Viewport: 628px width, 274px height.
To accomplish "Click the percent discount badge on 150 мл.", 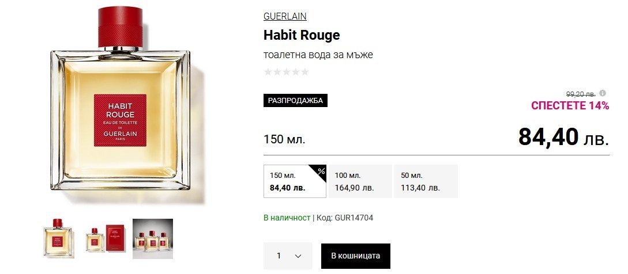I will (x=320, y=171).
